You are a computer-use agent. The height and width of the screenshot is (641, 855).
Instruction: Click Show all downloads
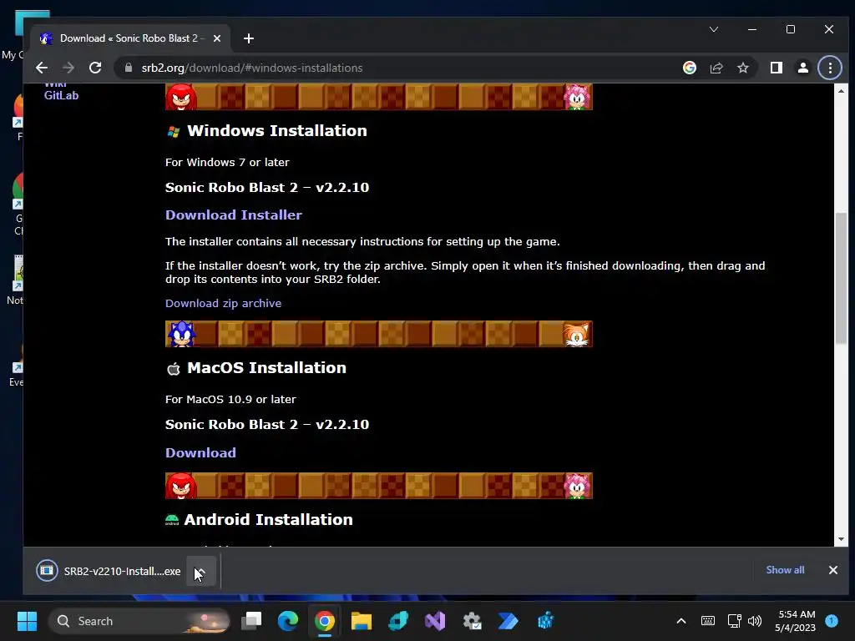[785, 569]
